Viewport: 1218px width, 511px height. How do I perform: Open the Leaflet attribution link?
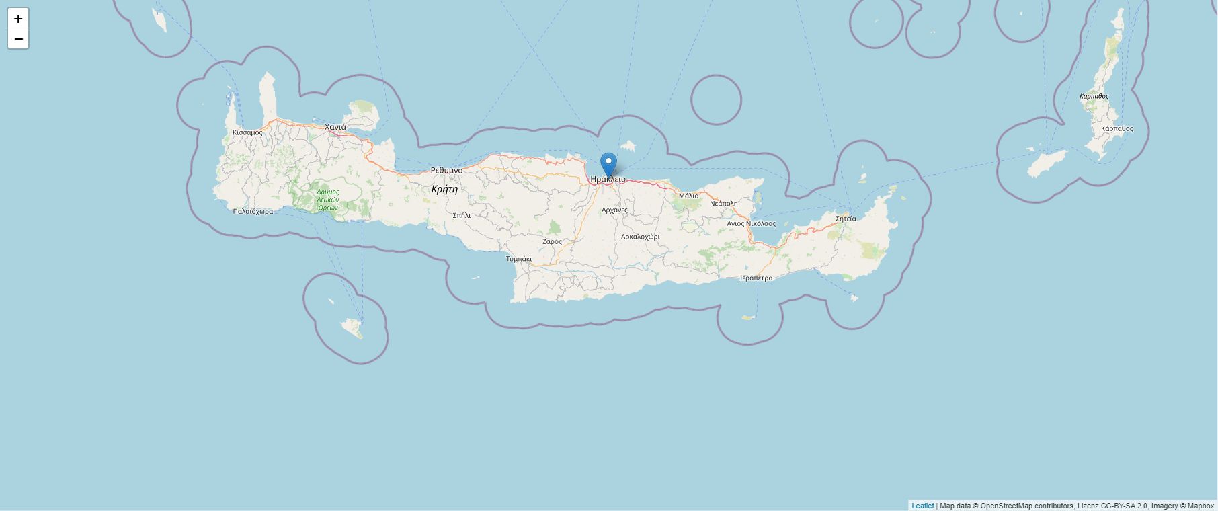(922, 506)
